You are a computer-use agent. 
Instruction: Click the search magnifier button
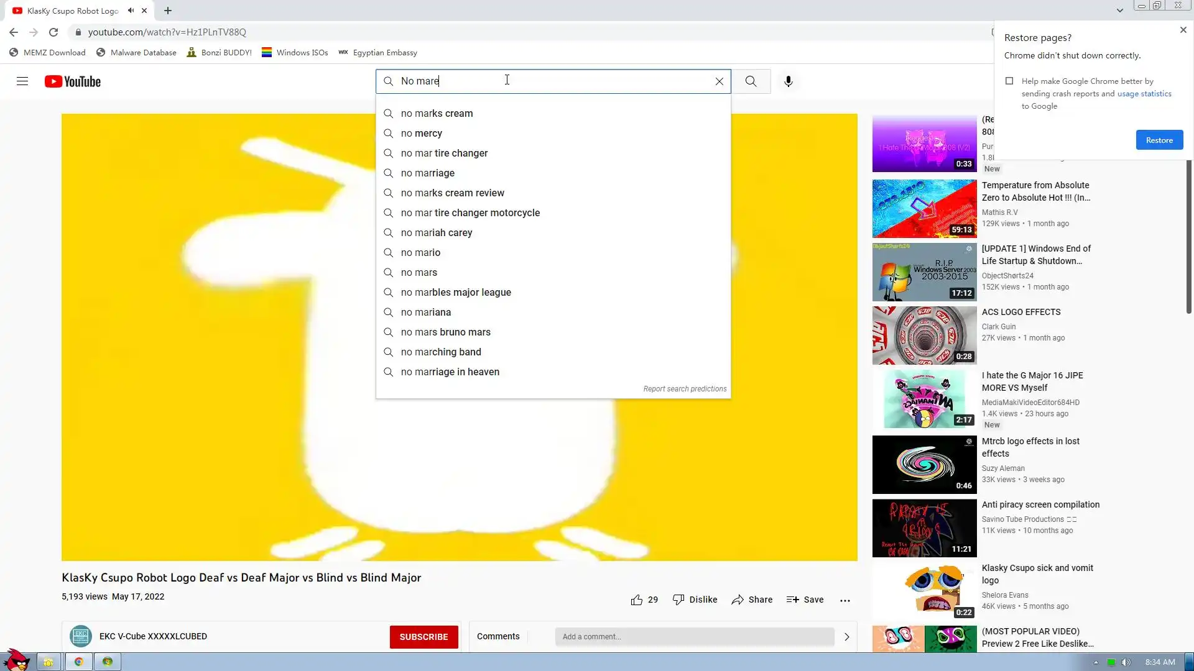[751, 81]
